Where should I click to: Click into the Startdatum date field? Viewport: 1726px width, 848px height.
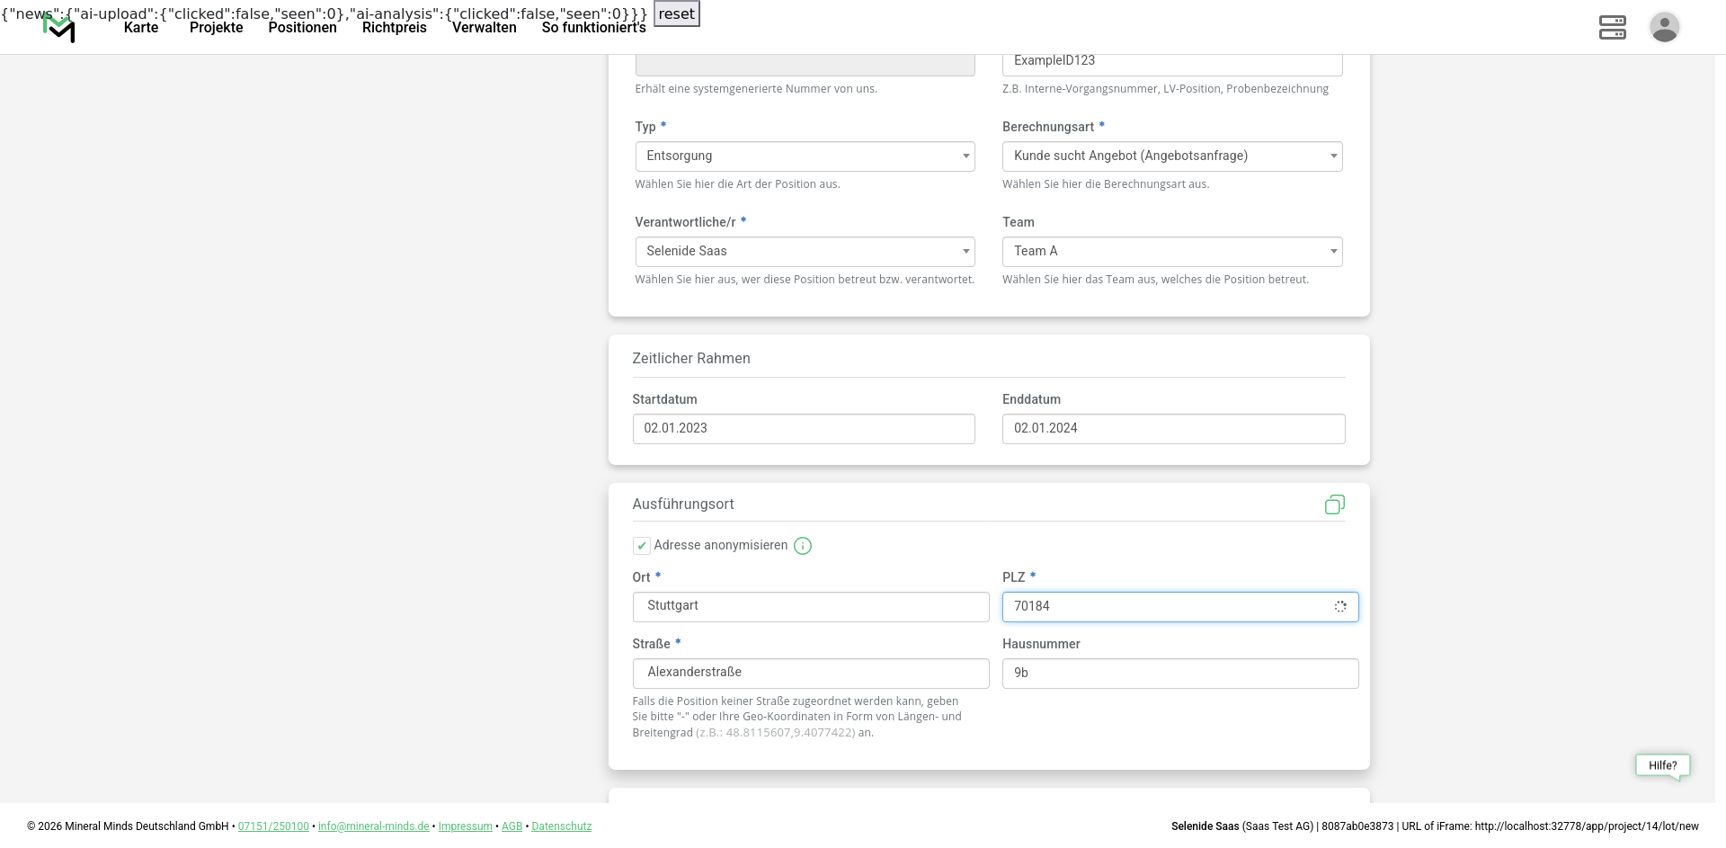pos(803,429)
